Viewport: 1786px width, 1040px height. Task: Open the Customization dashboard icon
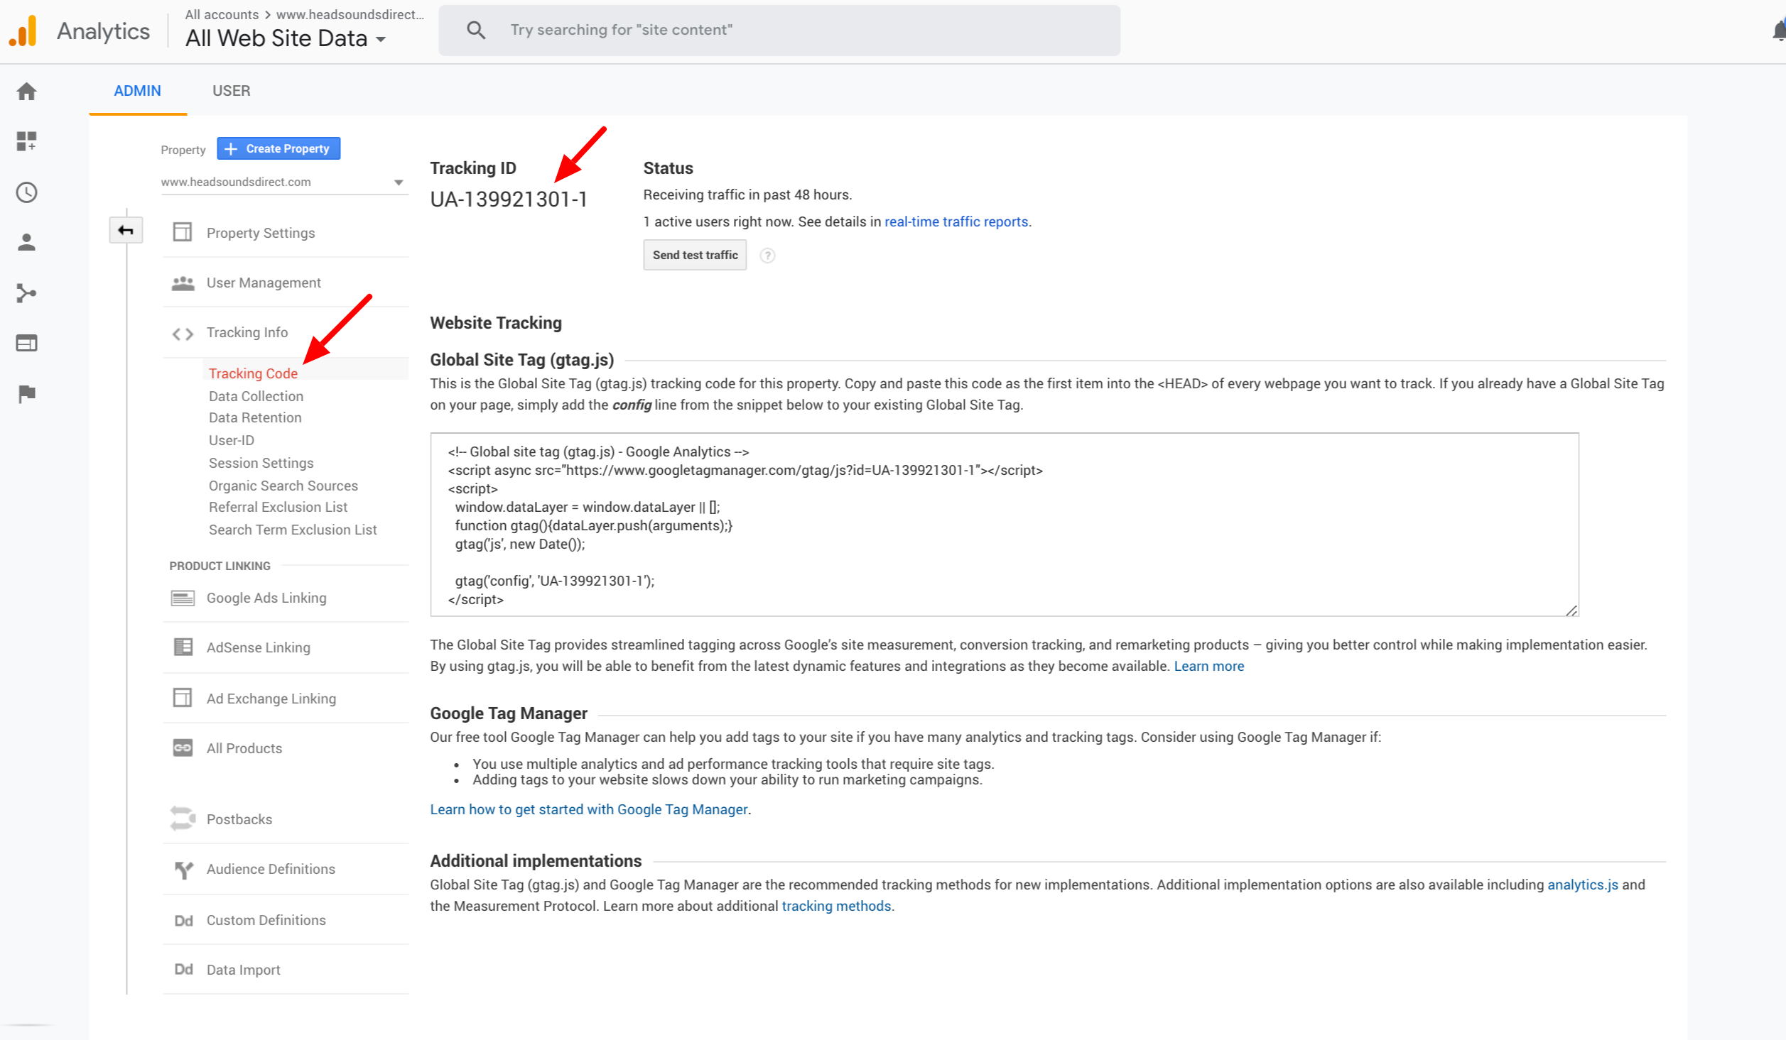click(x=26, y=141)
